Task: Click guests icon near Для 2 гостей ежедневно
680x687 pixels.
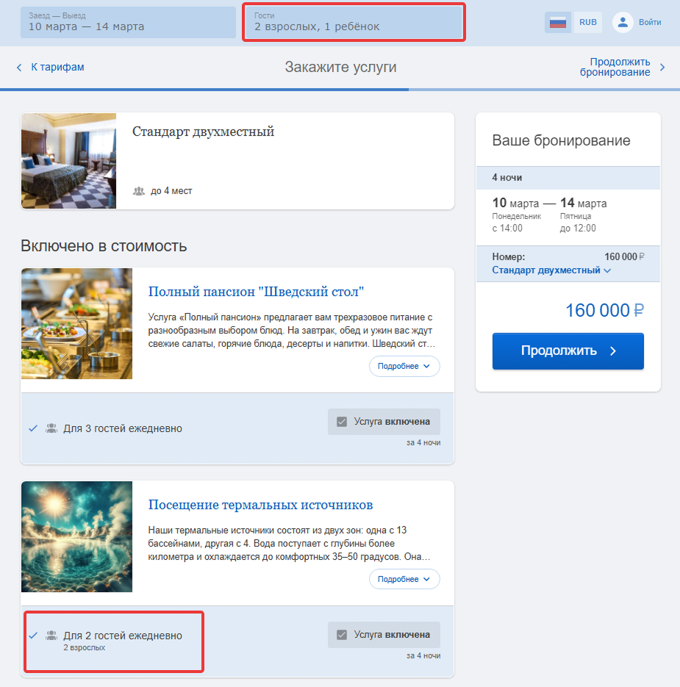Action: click(51, 636)
